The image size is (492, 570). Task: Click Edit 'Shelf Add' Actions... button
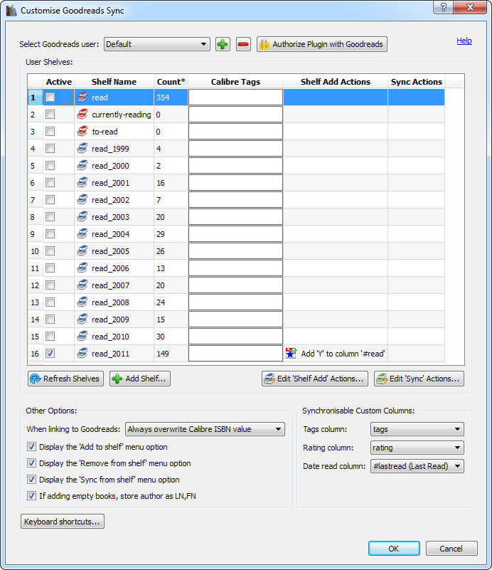(x=315, y=379)
